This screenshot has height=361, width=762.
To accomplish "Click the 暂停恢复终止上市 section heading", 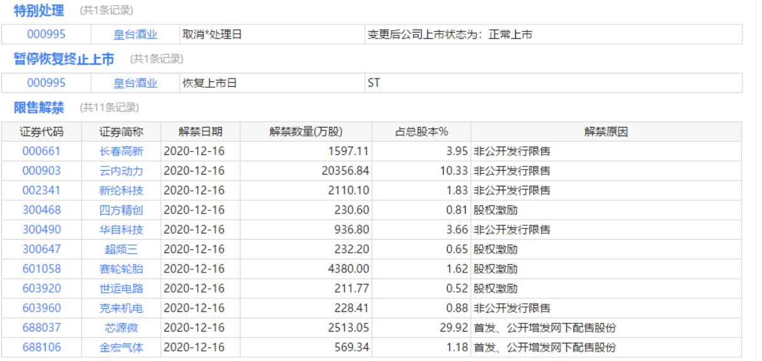I will tap(64, 59).
